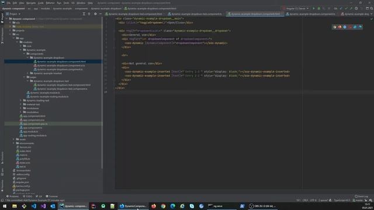Screen dimensions: 374x210
Task: Run the Angular CLI Server configuration
Action: (313, 8)
